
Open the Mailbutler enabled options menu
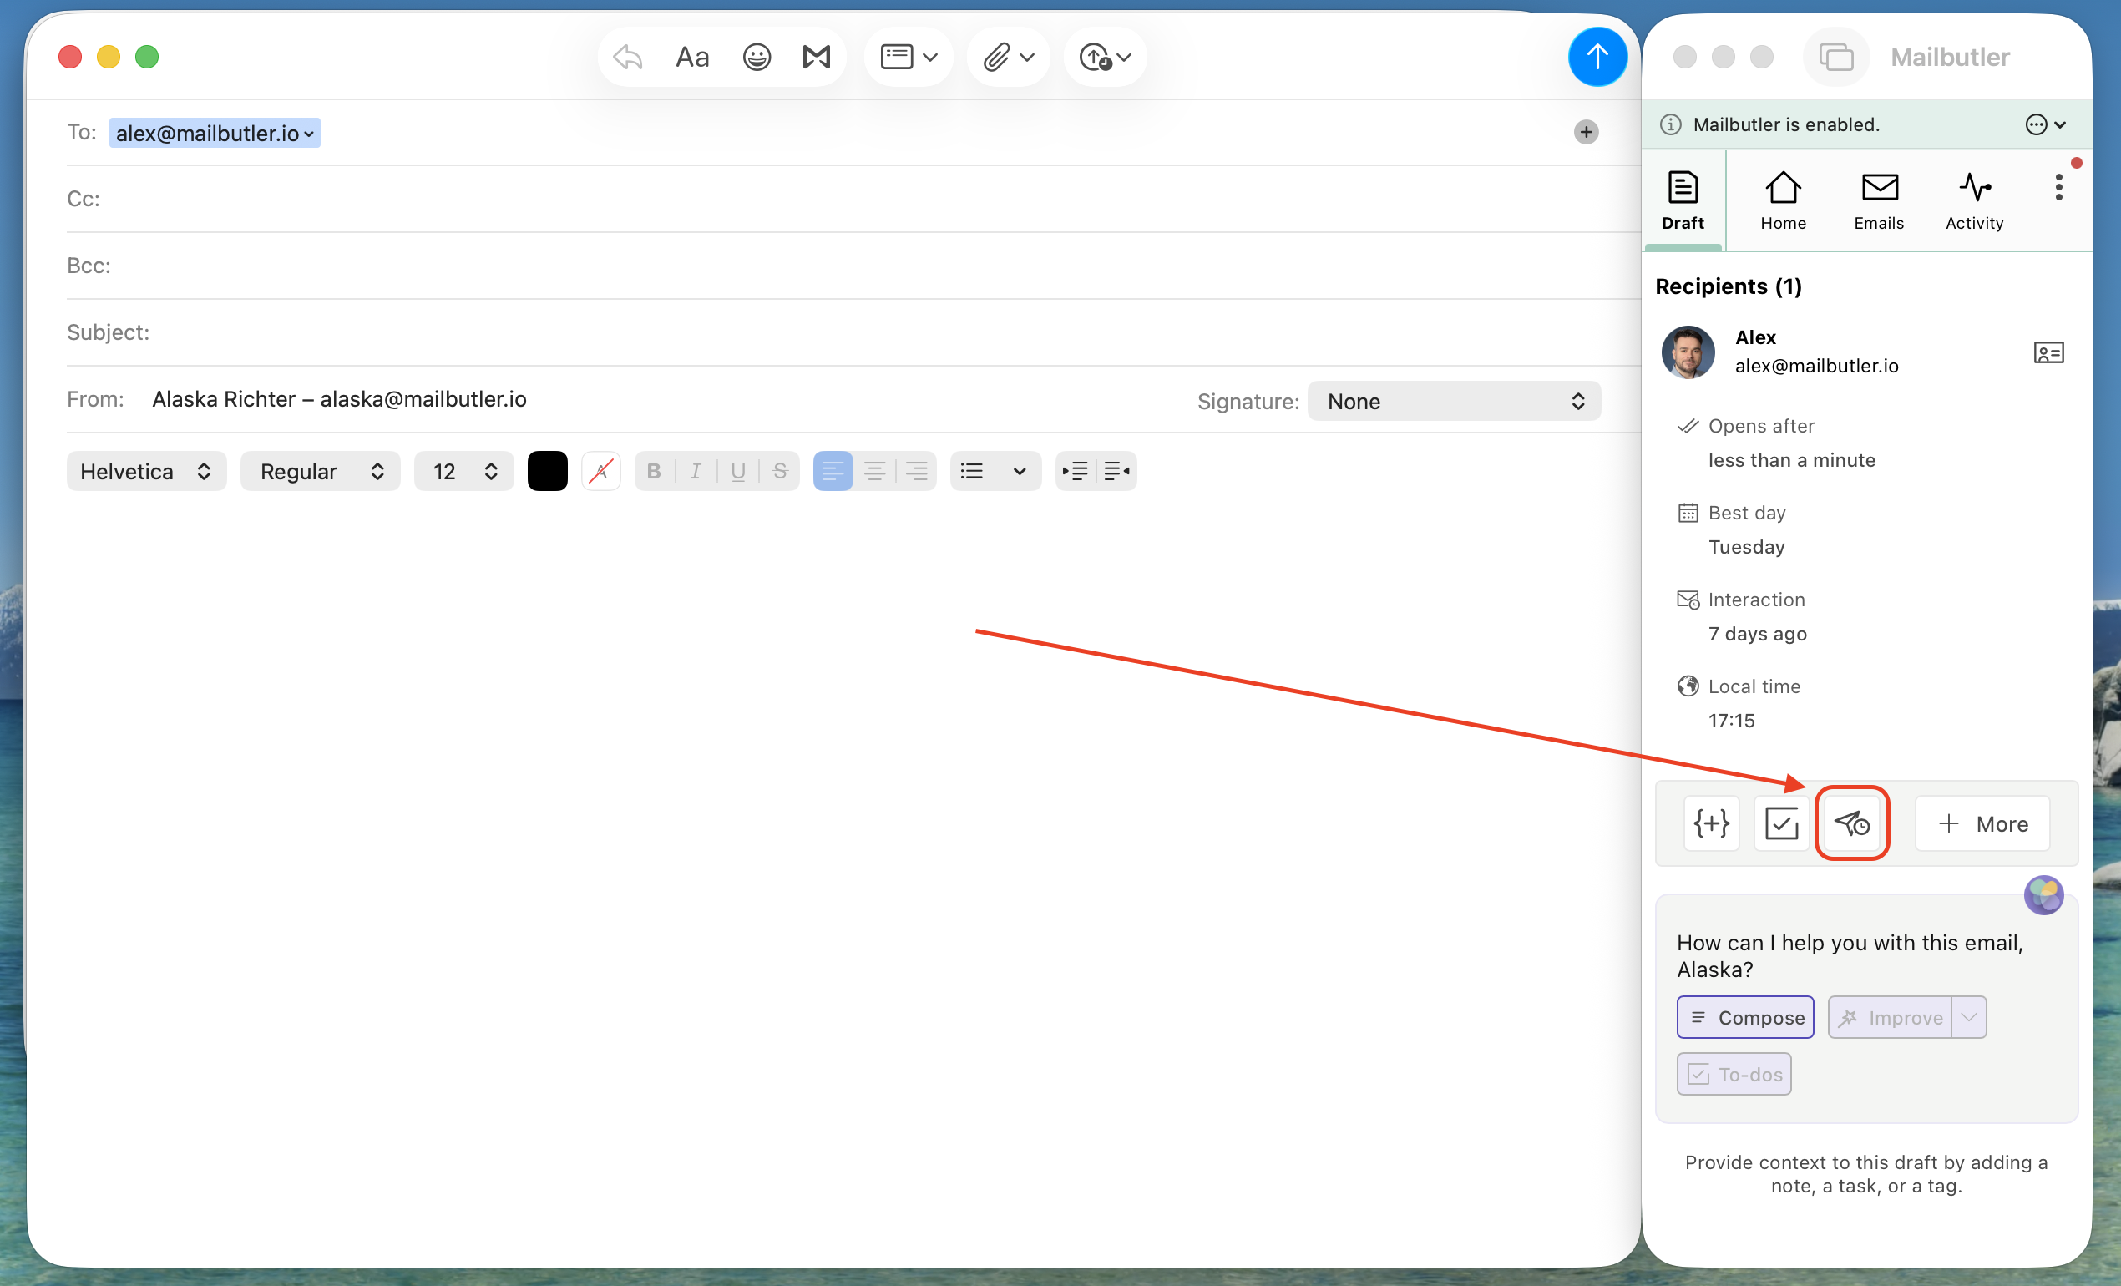2044,124
